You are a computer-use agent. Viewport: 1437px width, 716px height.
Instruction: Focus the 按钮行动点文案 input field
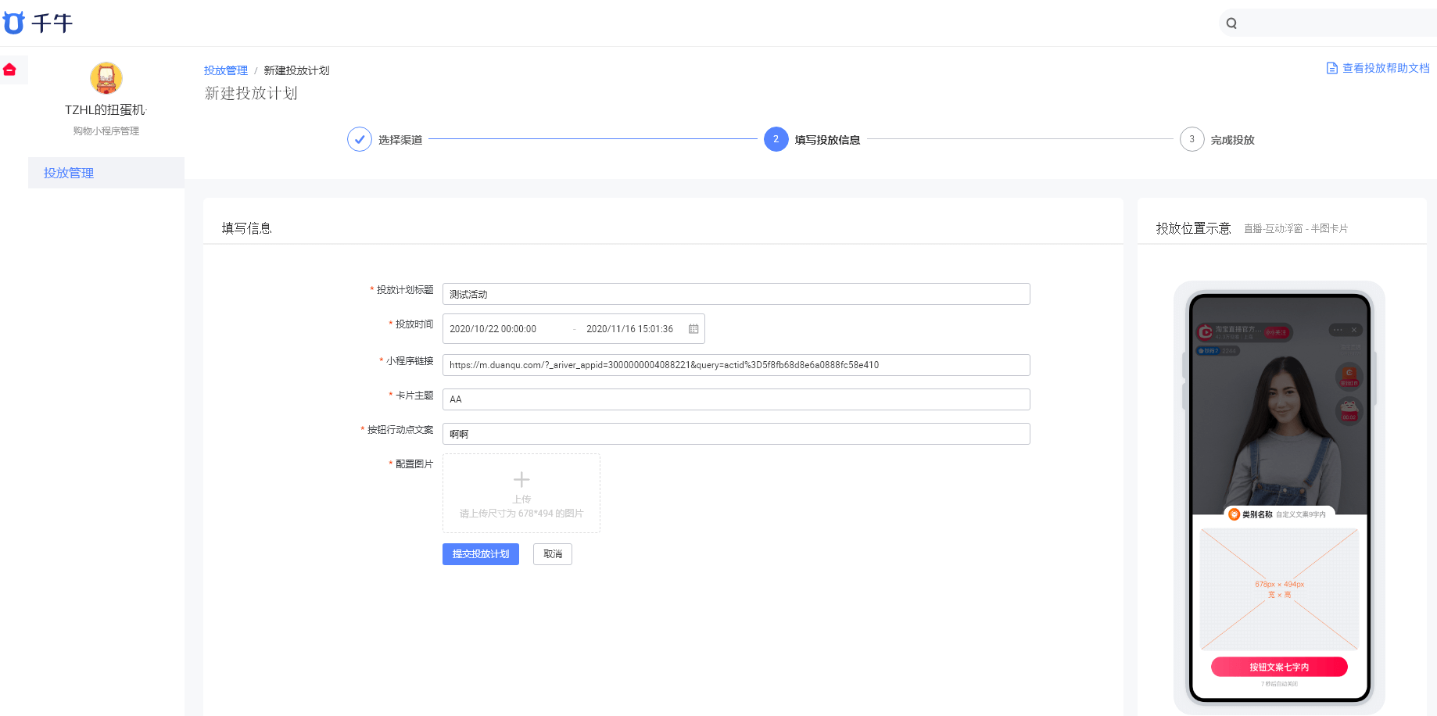736,434
